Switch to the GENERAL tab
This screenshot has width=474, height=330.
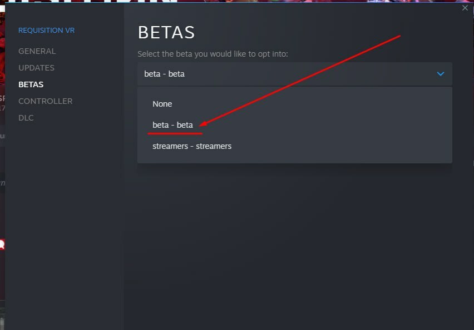point(37,51)
